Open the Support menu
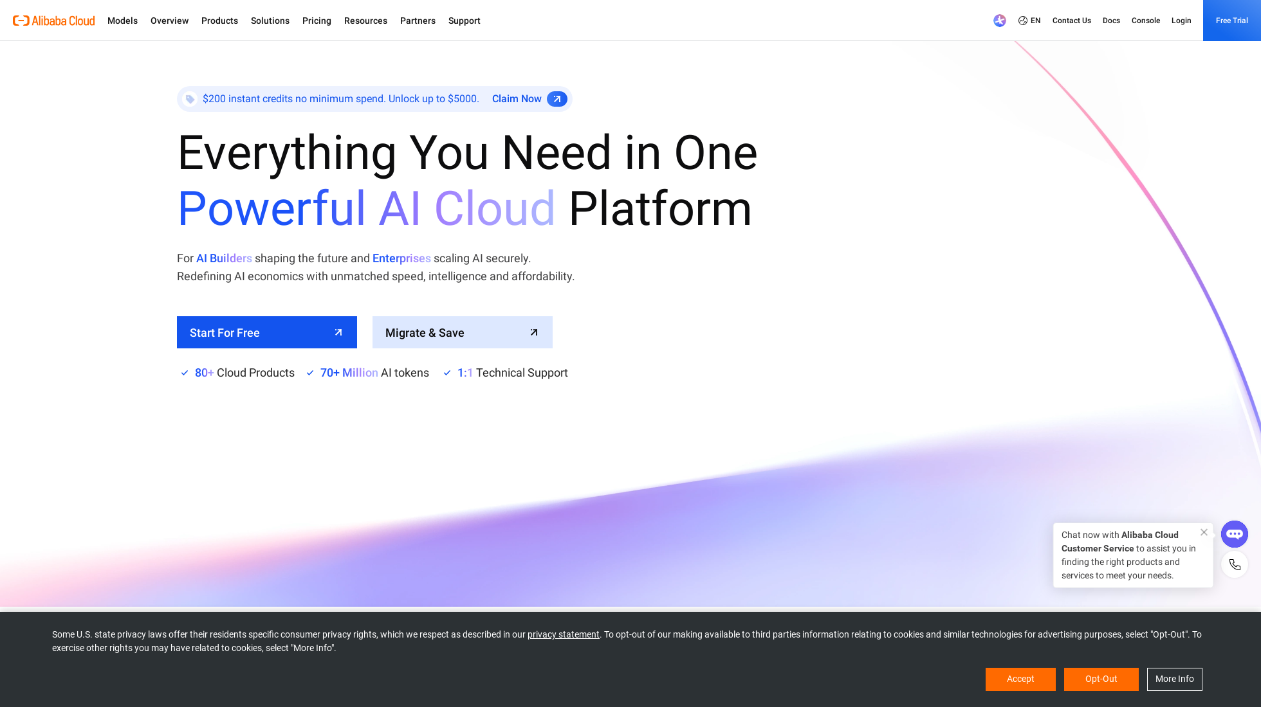The height and width of the screenshot is (707, 1261). pyautogui.click(x=464, y=21)
